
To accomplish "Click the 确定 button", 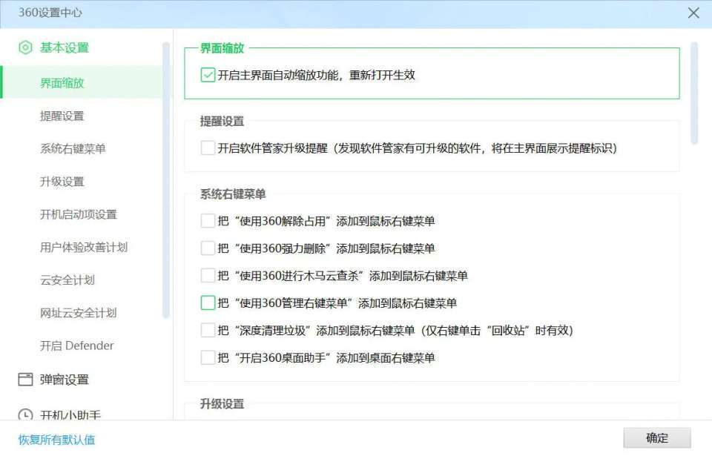I will coord(656,437).
